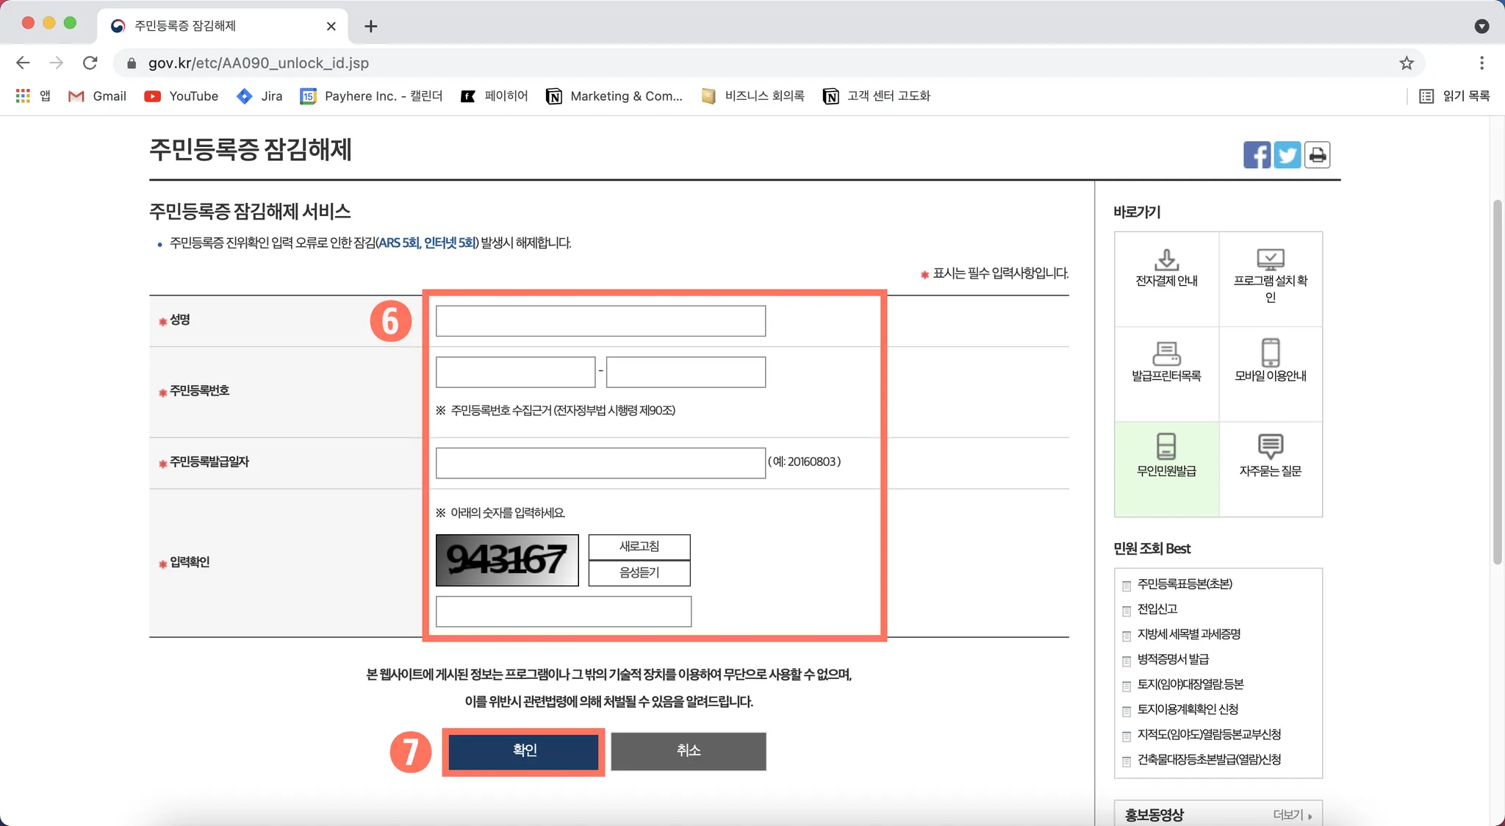
Task: Open Chrome three-dot menu
Action: coord(1481,63)
